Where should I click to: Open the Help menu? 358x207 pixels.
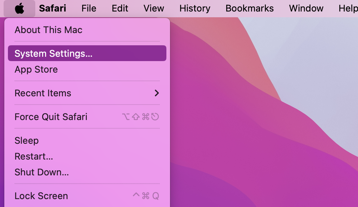tap(348, 8)
